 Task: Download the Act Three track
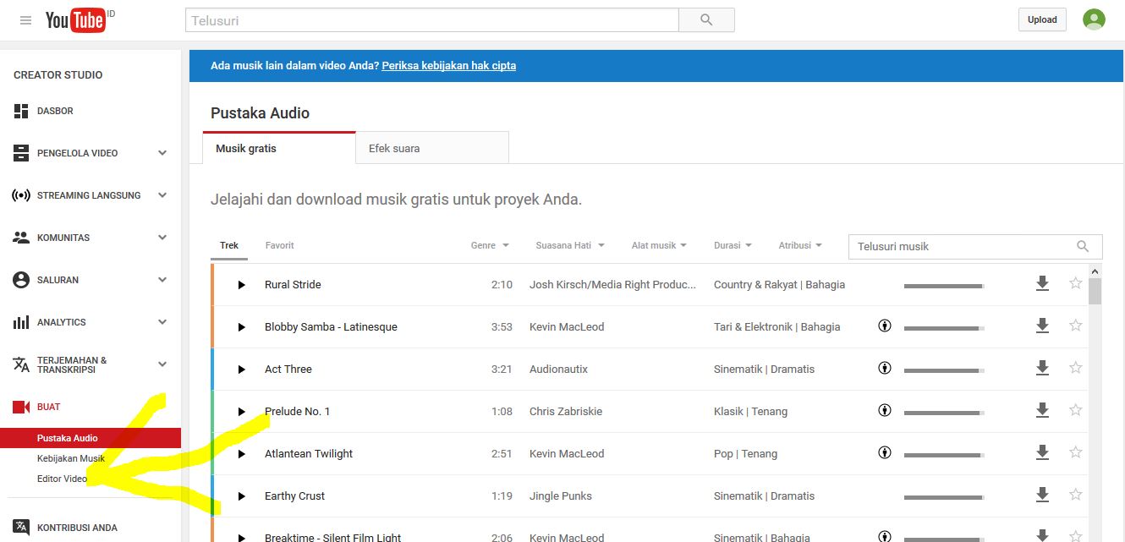click(x=1042, y=369)
